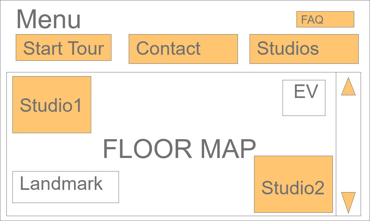
Task: Begin the tour with Start Tour
Action: pyautogui.click(x=63, y=48)
